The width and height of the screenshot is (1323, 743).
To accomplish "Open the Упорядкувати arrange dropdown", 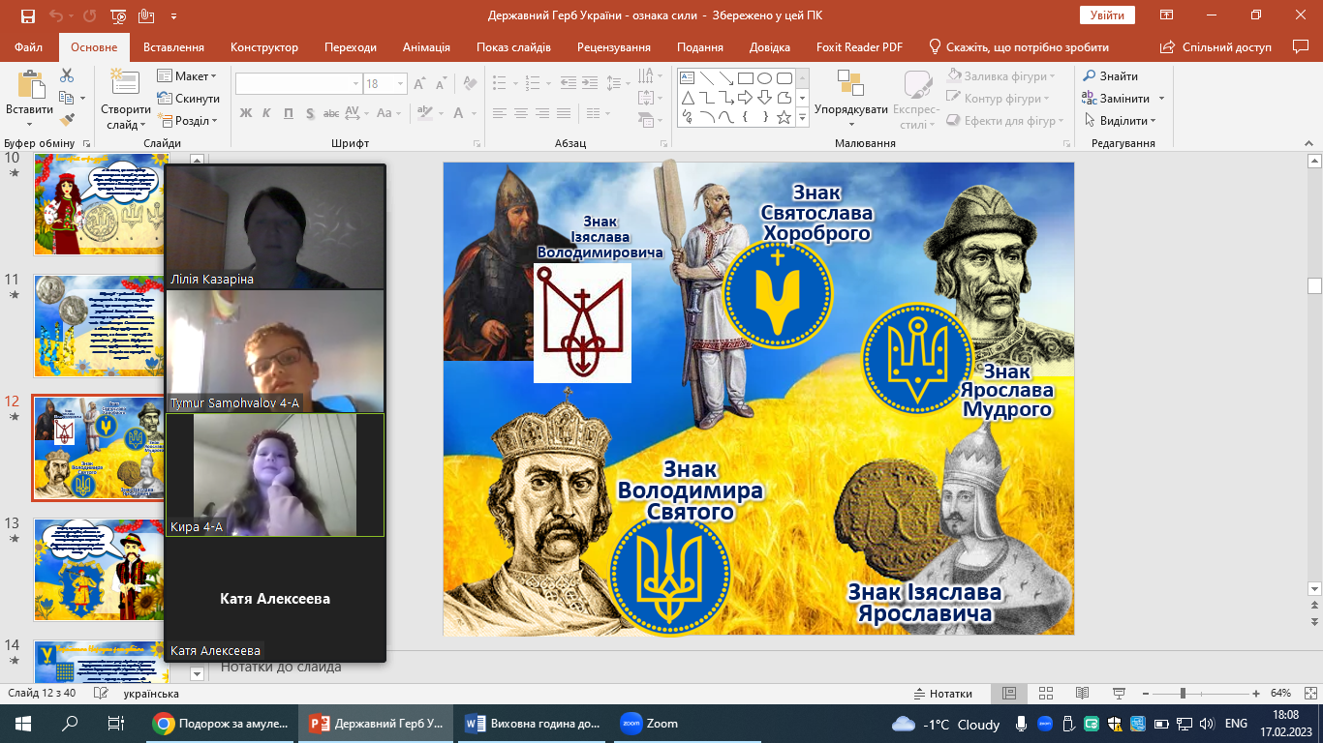I will click(850, 99).
